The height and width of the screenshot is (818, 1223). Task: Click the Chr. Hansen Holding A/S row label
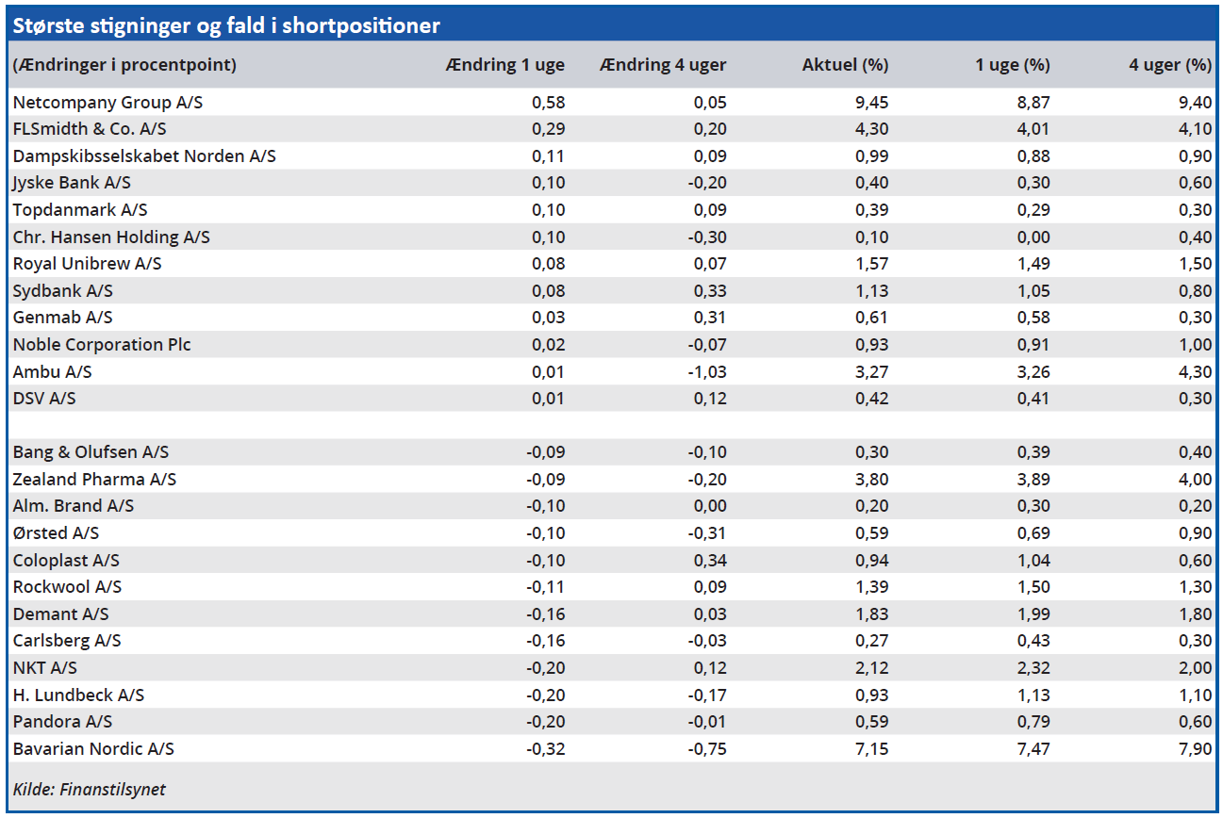(x=111, y=237)
